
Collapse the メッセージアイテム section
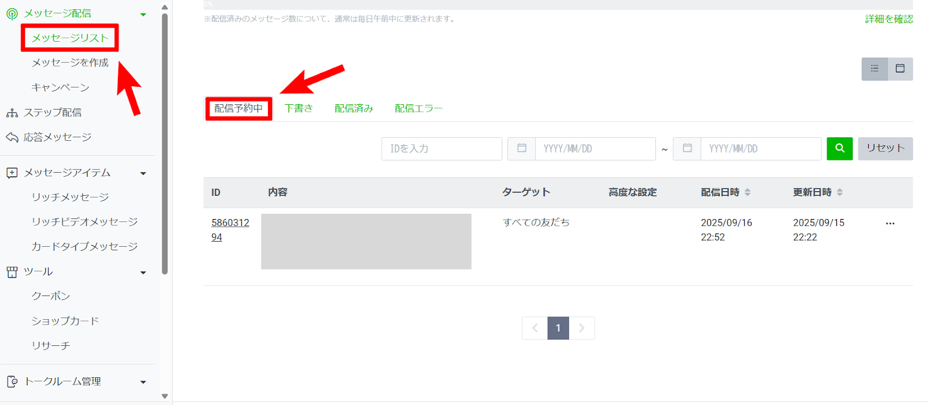pyautogui.click(x=143, y=173)
